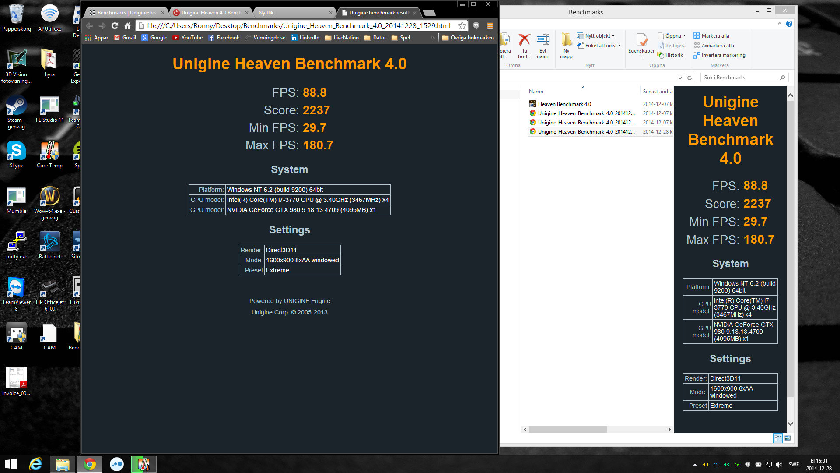Launch Skype from desktop icon
This screenshot has width=840, height=473.
(17, 155)
